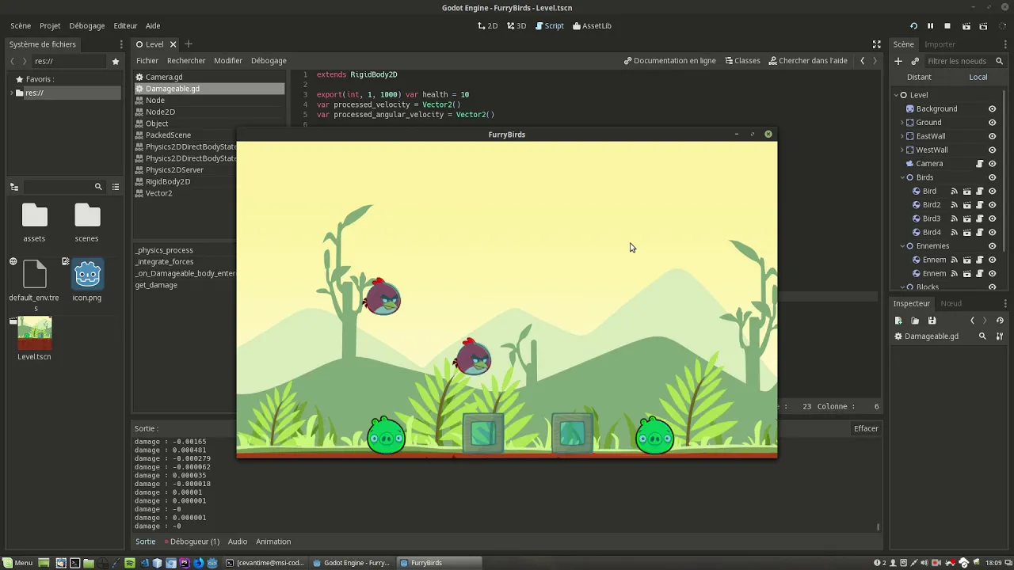This screenshot has height=570, width=1014.
Task: Pause the running scene
Action: pyautogui.click(x=930, y=26)
